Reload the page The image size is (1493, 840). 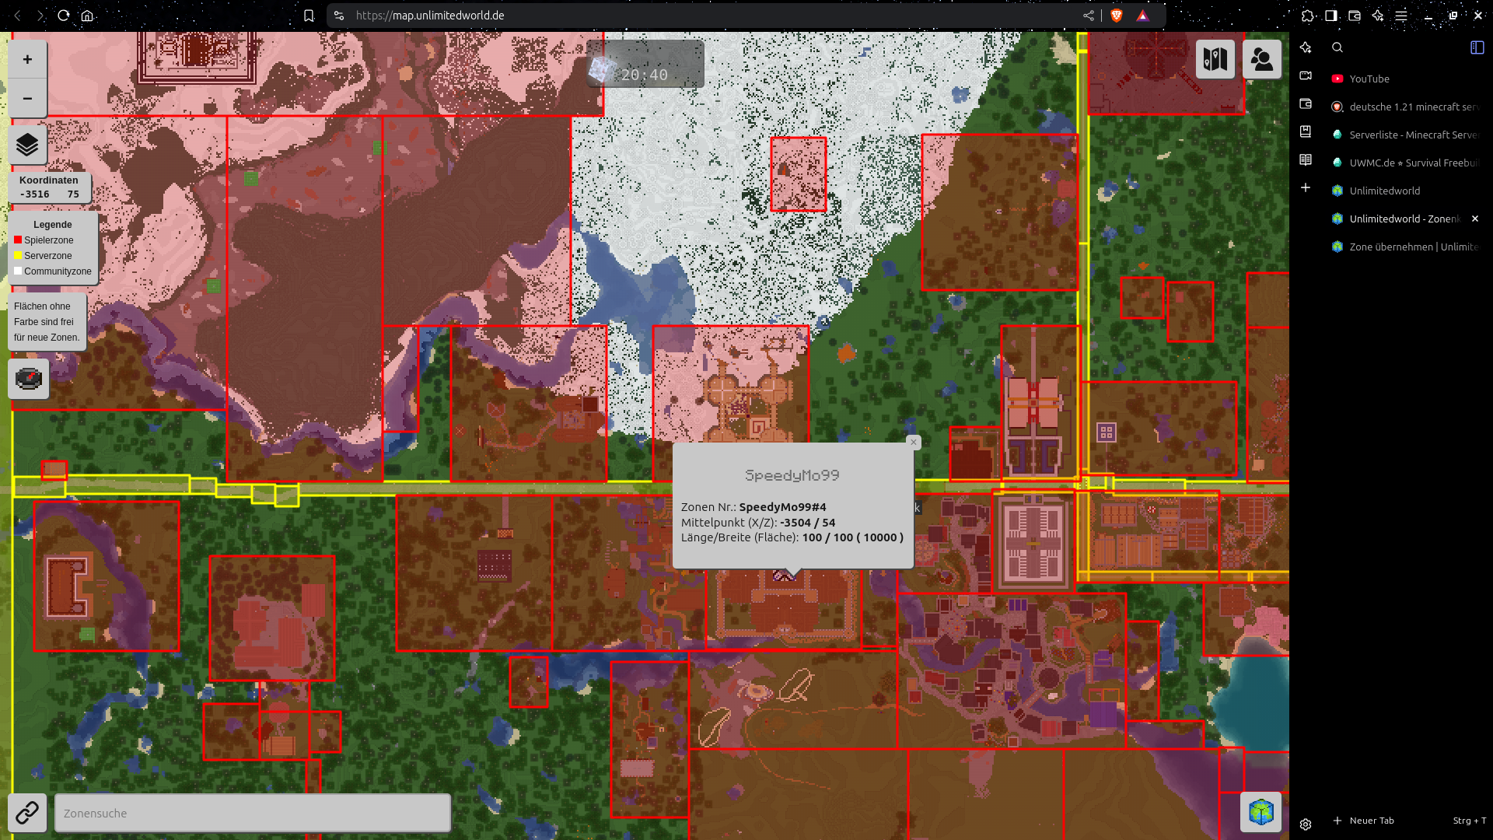[64, 16]
